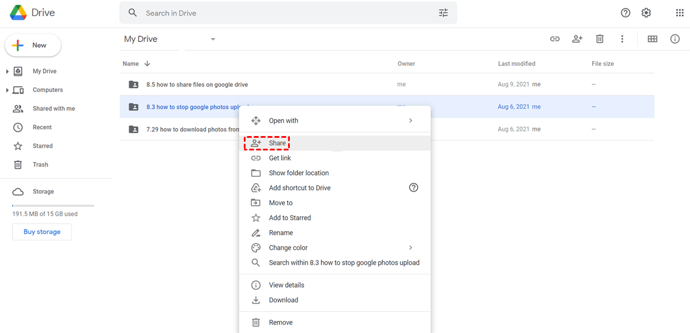Choose Add shortcut to Drive
This screenshot has height=333, width=690.
[300, 188]
